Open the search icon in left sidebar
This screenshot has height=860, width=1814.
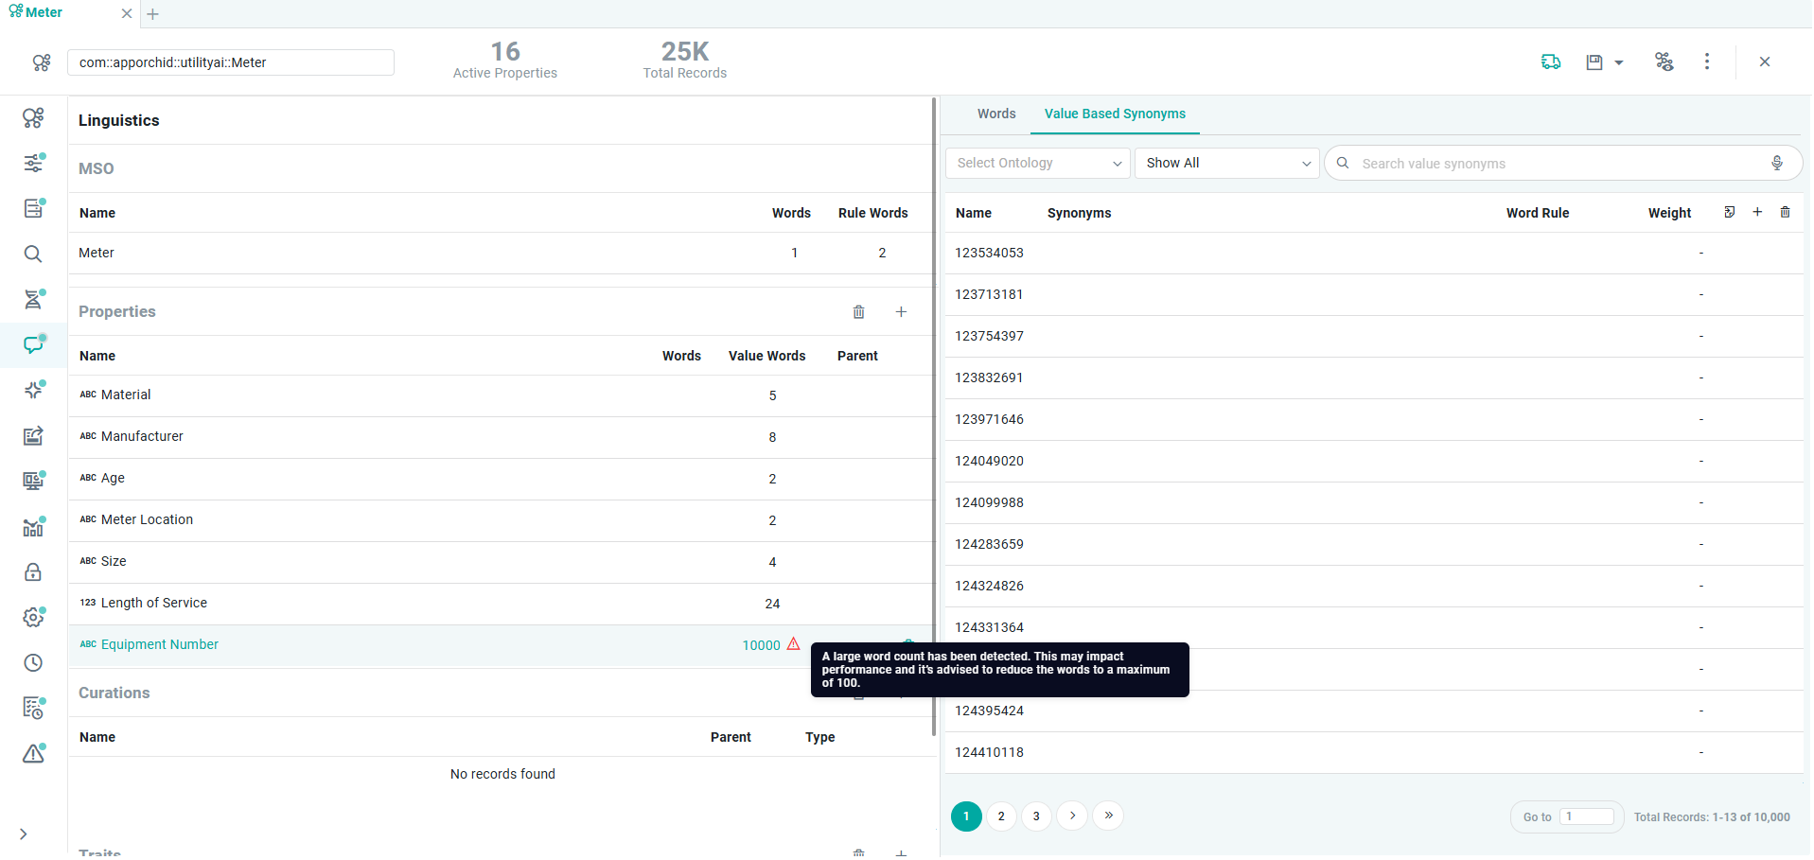click(x=33, y=254)
